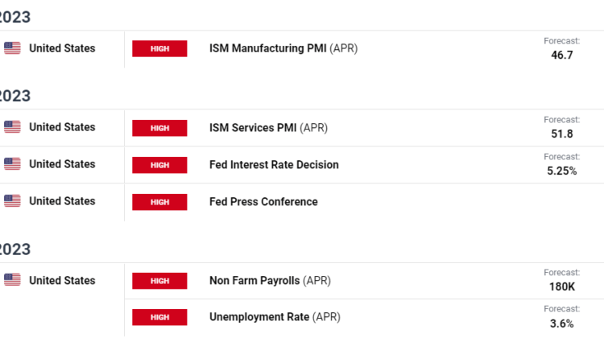Screen dimensions: 604x346
Task: Click the HIGH badge for Non Farm Payrolls
Action: [x=159, y=281]
